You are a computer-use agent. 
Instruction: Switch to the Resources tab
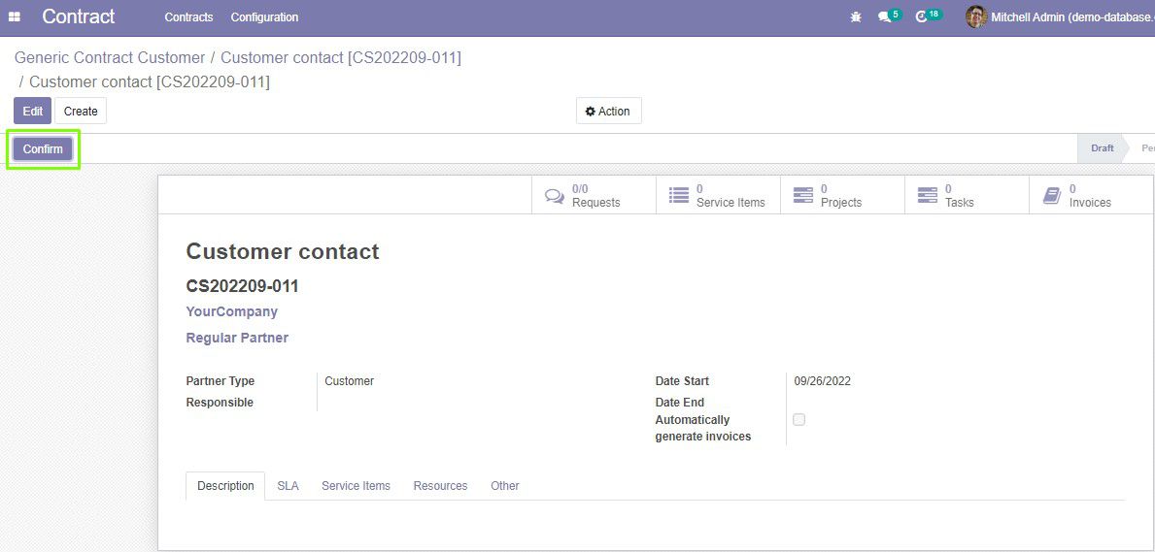440,486
